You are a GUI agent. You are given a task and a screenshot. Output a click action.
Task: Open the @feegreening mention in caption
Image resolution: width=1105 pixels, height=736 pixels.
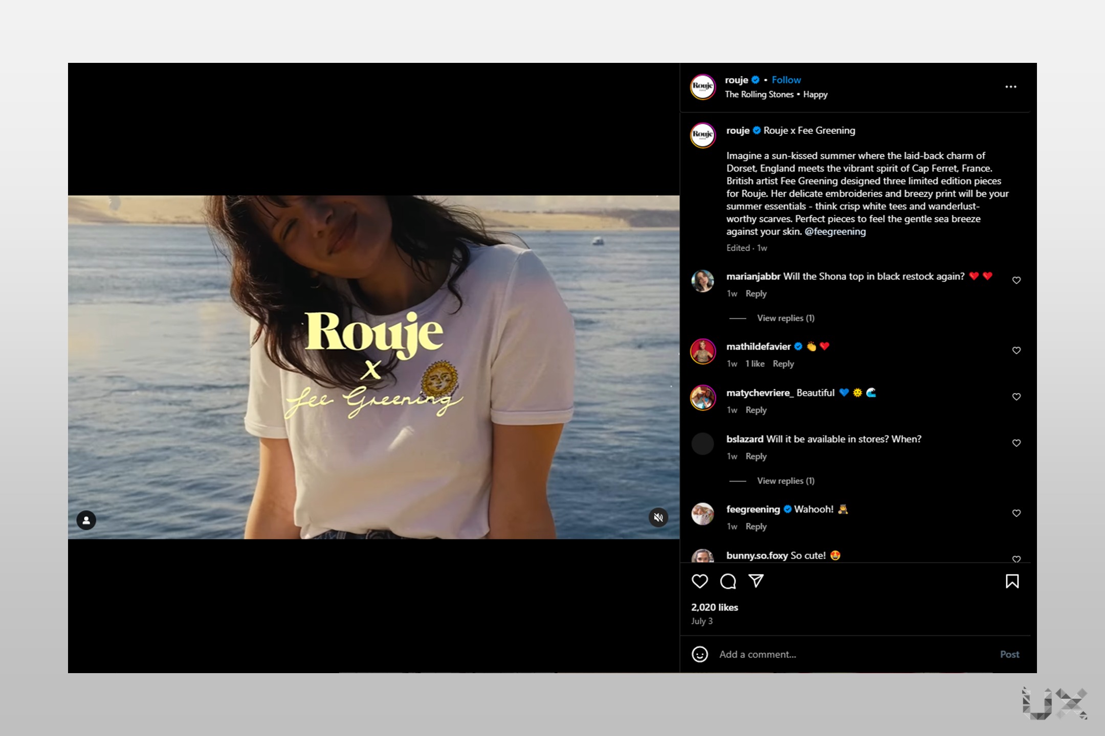835,232
